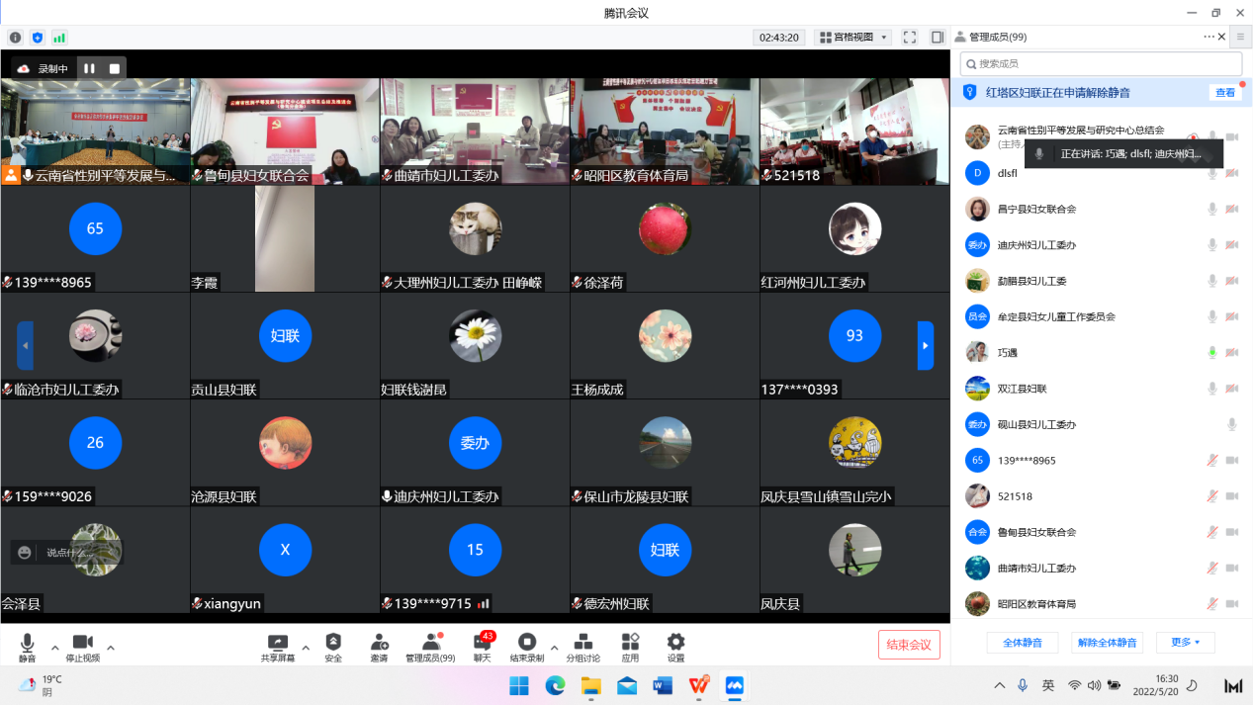
Task: Open the 应用 apps panel
Action: (630, 647)
